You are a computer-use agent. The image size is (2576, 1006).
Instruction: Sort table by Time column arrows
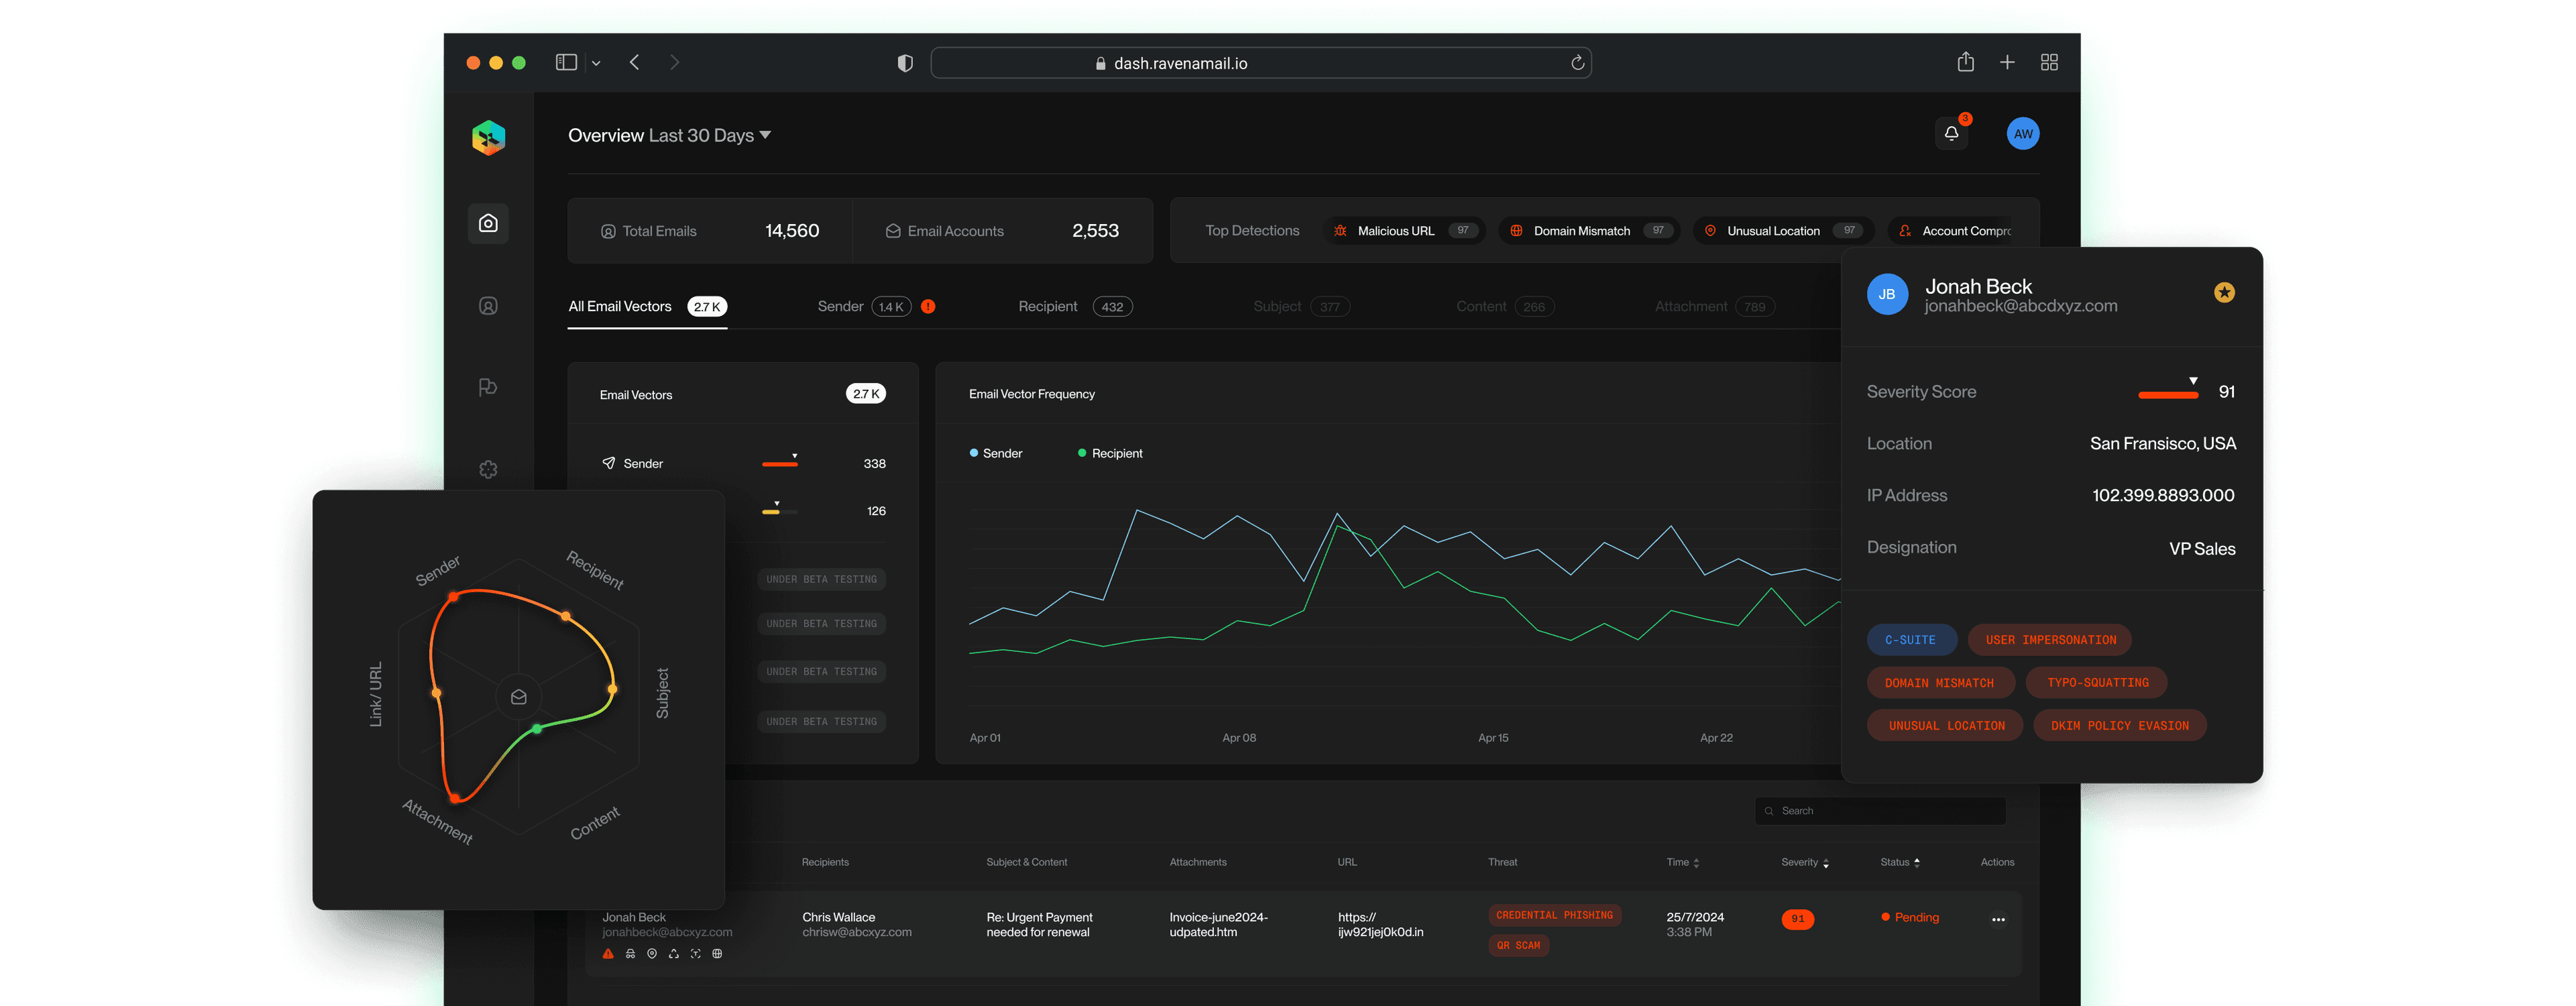(1696, 863)
